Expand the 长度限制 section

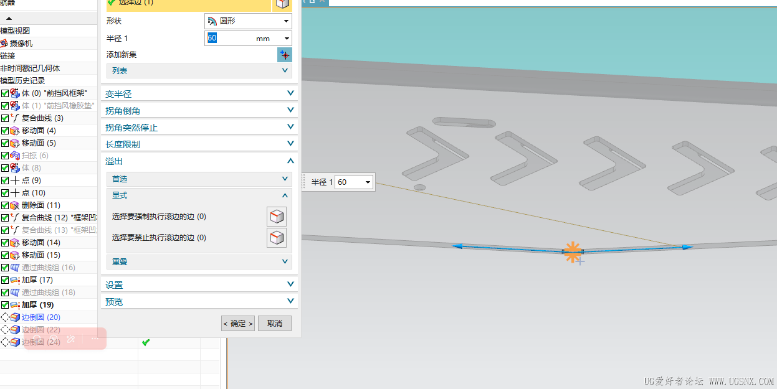pos(199,144)
